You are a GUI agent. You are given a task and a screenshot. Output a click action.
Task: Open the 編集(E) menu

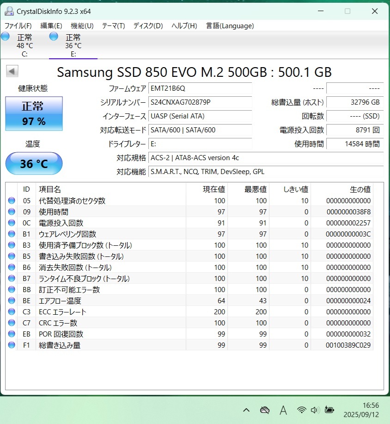51,25
